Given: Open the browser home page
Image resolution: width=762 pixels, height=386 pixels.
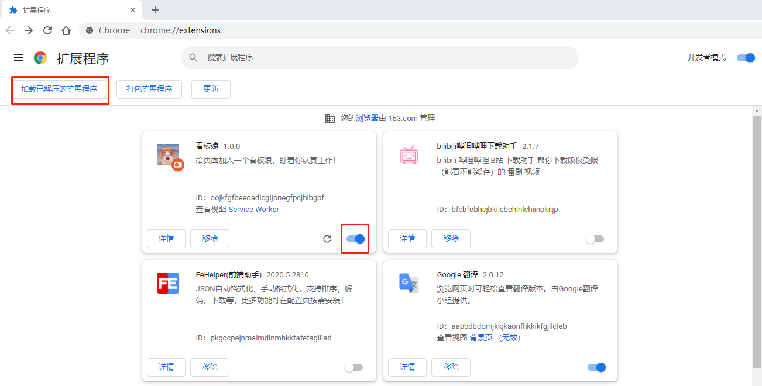Looking at the screenshot, I should tap(66, 30).
